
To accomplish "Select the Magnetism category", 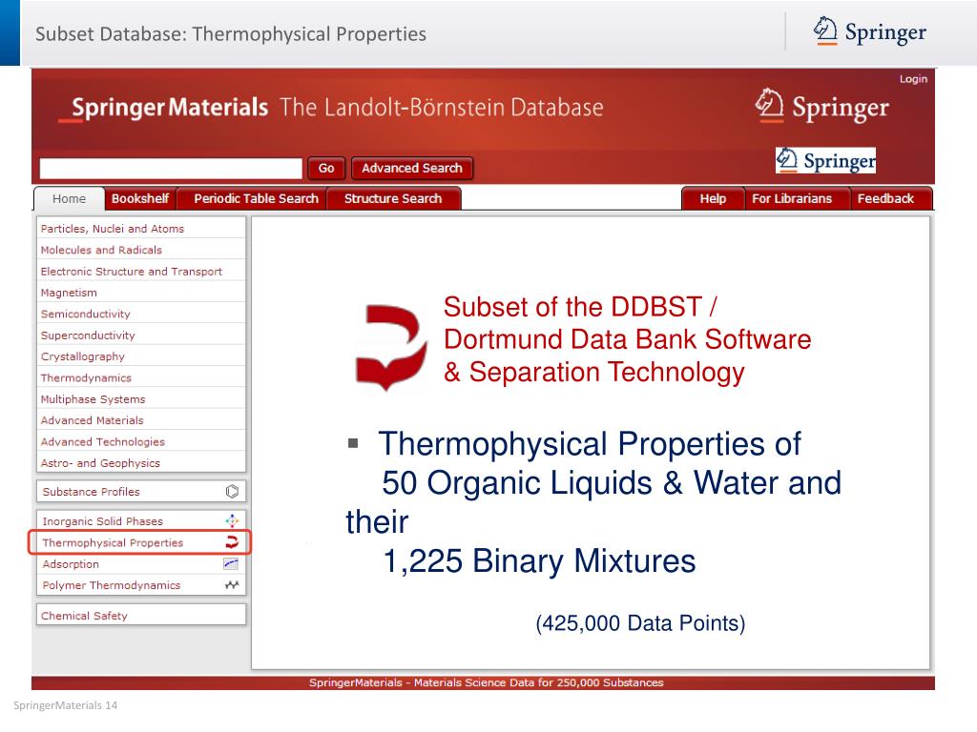I will (141, 293).
